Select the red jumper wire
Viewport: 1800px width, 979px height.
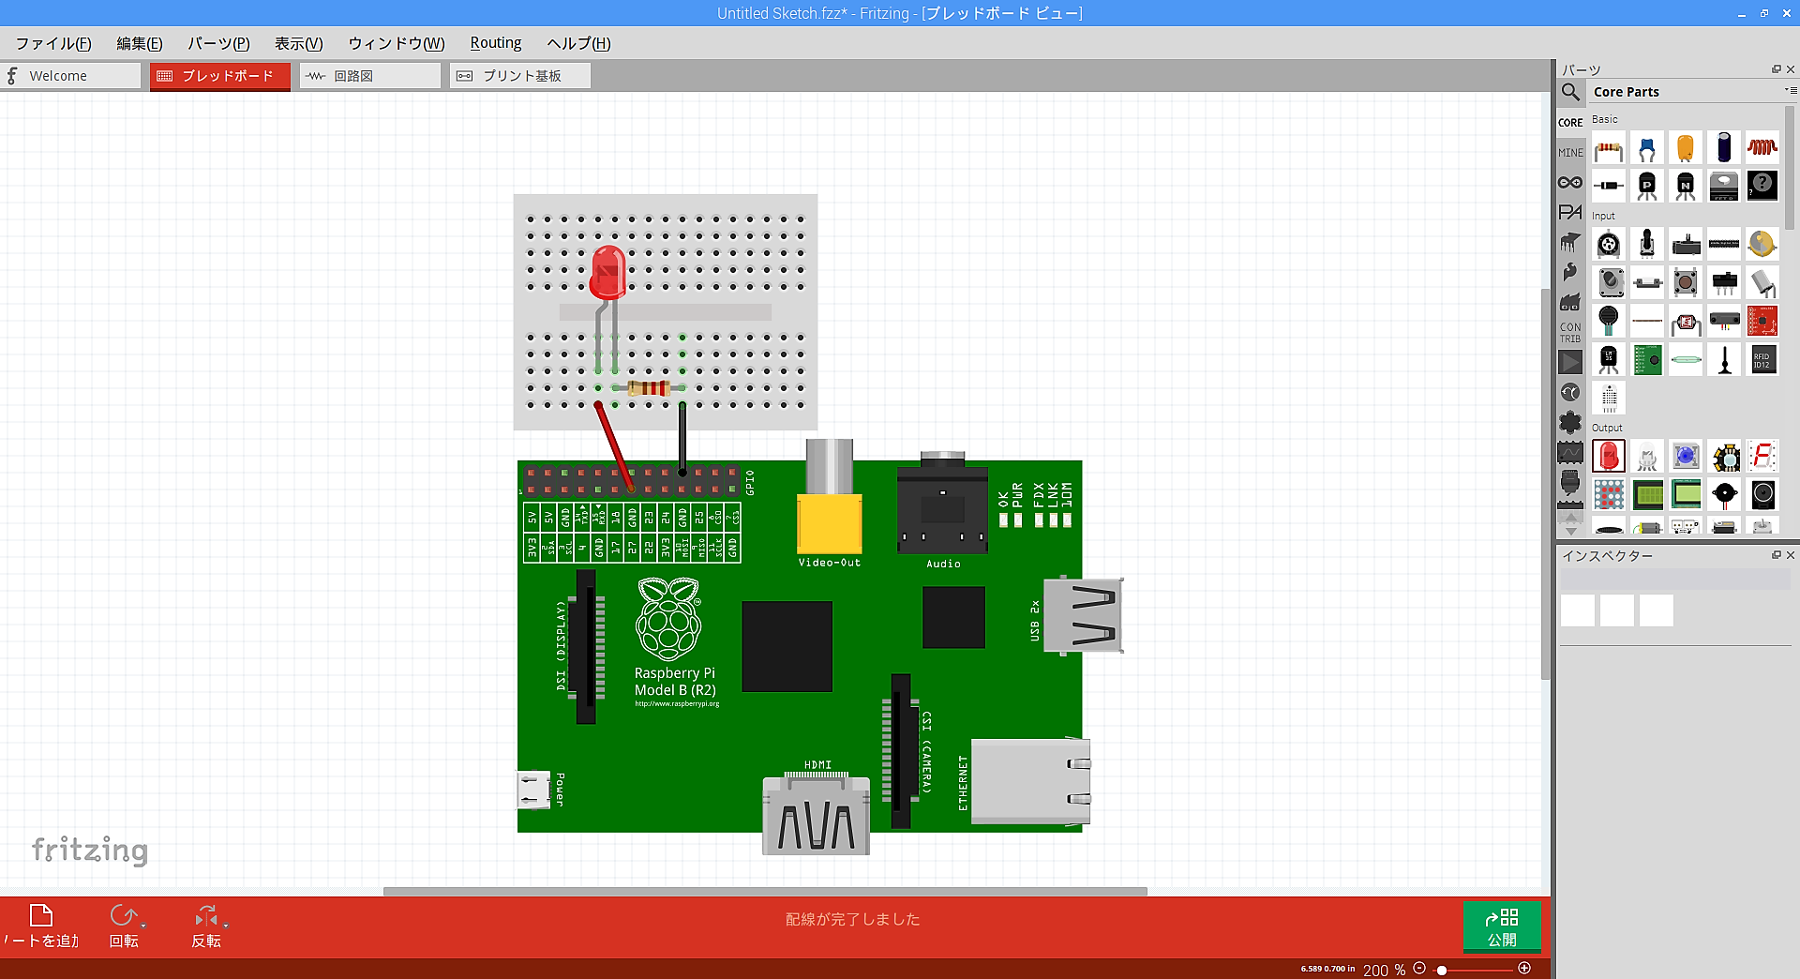pos(614,446)
